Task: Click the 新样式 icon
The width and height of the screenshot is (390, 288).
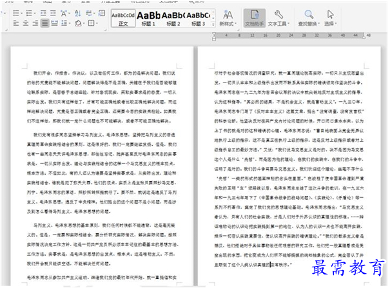Action: [x=228, y=15]
